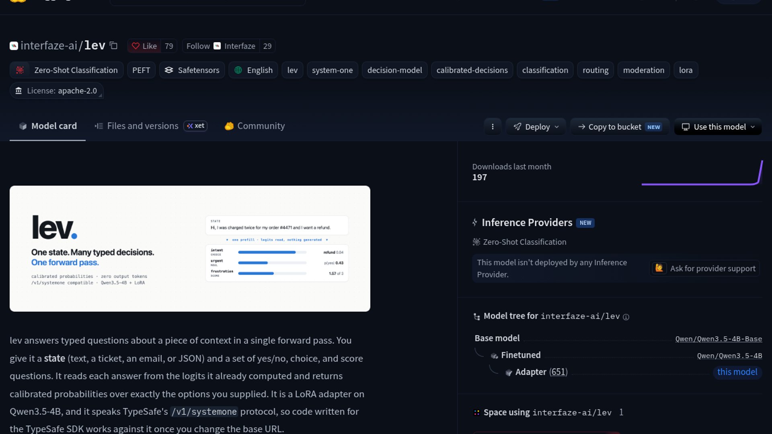Select the Safetensors tag
Viewport: 772px width, 434px height.
[x=192, y=70]
